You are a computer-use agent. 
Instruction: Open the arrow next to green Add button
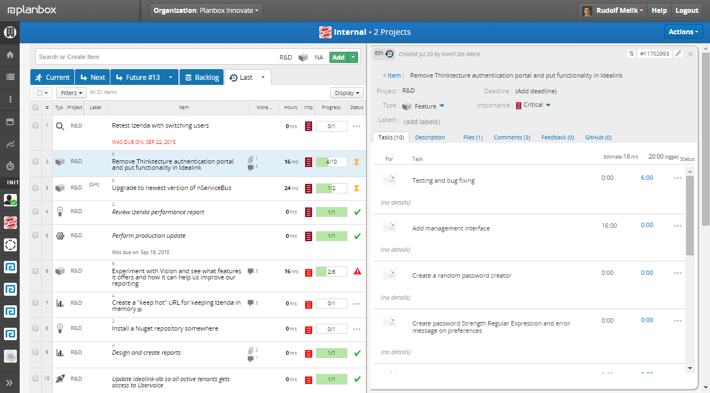353,57
